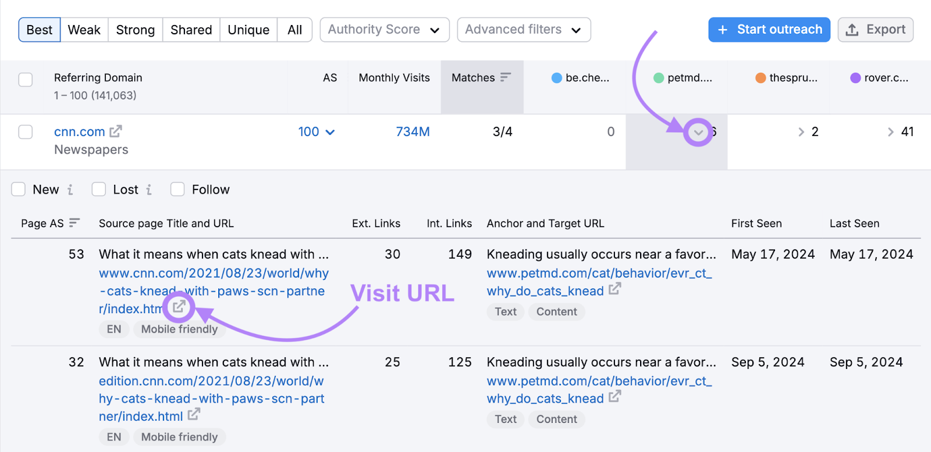Screen dimensions: 931x452
Task: Click the Page AS sort icon
Action: pos(74,223)
